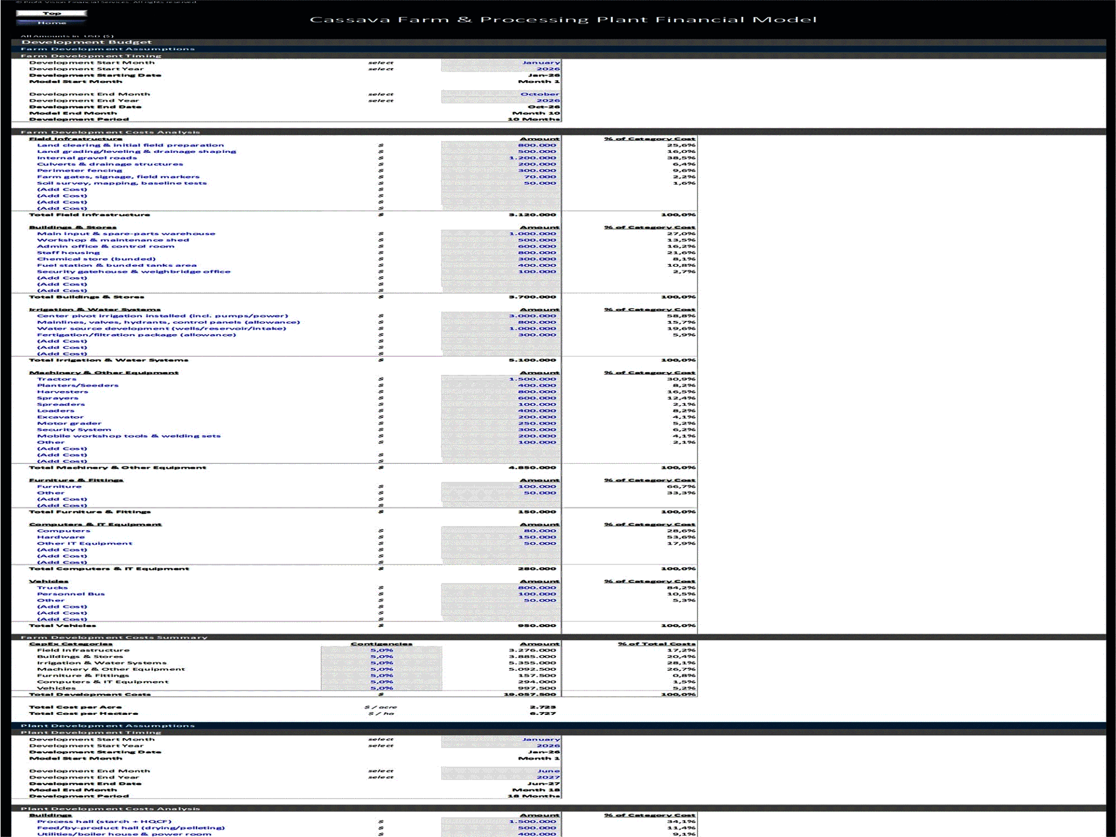Click the Total Vehicles value 950.000
This screenshot has height=837, width=1116.
pos(537,626)
